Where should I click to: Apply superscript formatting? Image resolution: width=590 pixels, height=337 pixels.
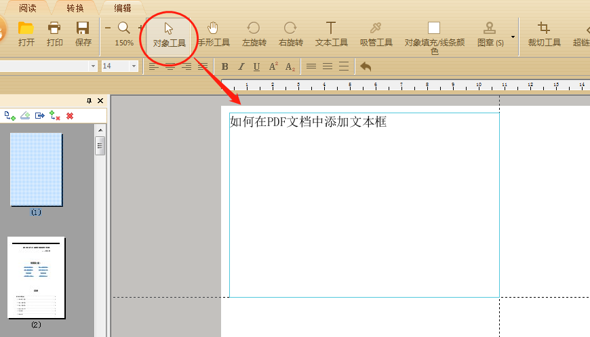[x=273, y=66]
